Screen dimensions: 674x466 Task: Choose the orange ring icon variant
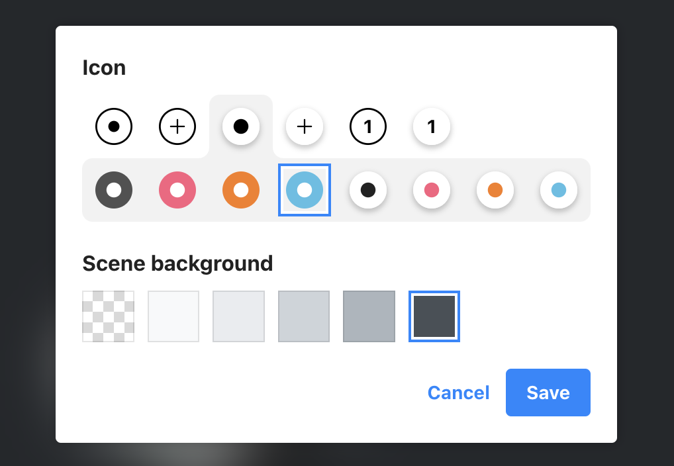241,190
